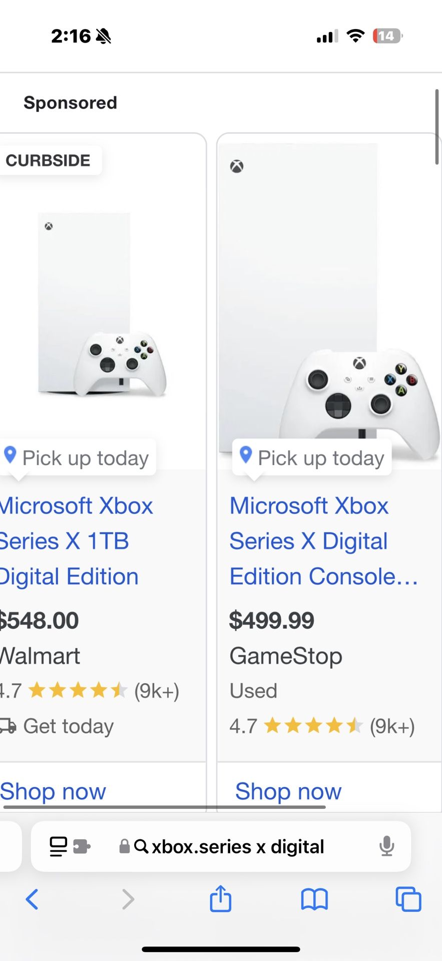Tap the battery indicator showing 14
Viewport: 442px width, 961px height.
click(x=385, y=36)
